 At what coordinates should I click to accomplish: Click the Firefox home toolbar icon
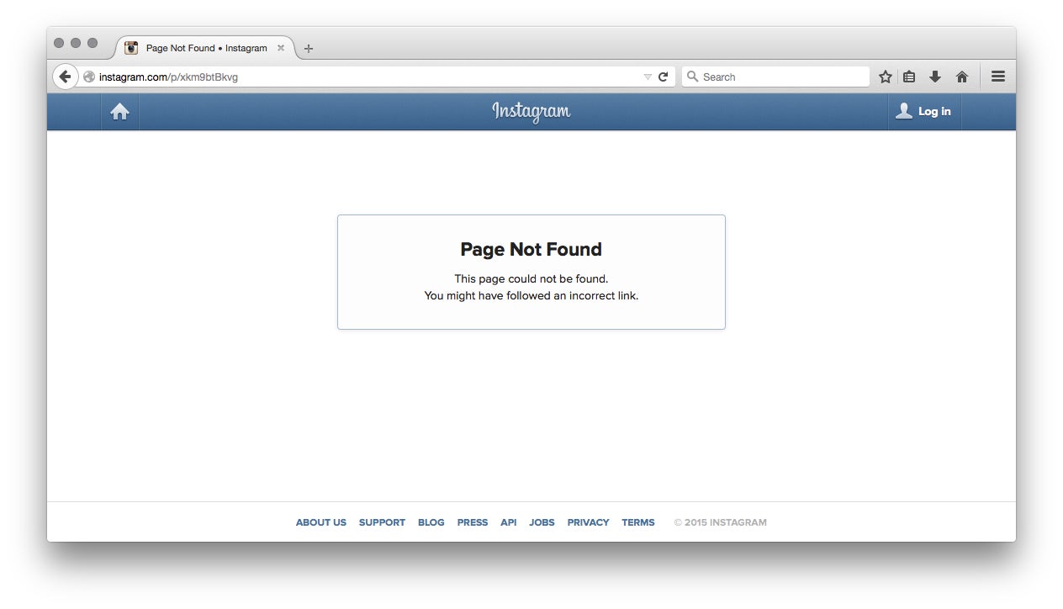click(x=962, y=77)
